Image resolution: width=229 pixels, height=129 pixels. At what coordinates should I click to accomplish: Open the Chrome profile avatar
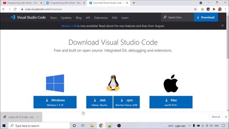[x=220, y=9]
